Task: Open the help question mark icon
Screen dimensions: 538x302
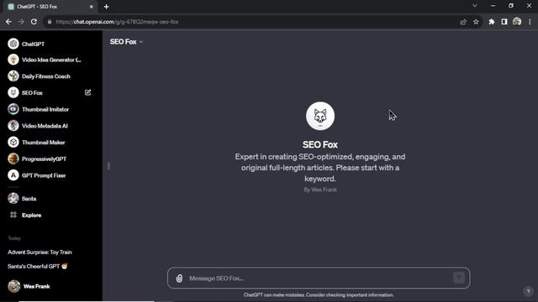Action: [528, 291]
